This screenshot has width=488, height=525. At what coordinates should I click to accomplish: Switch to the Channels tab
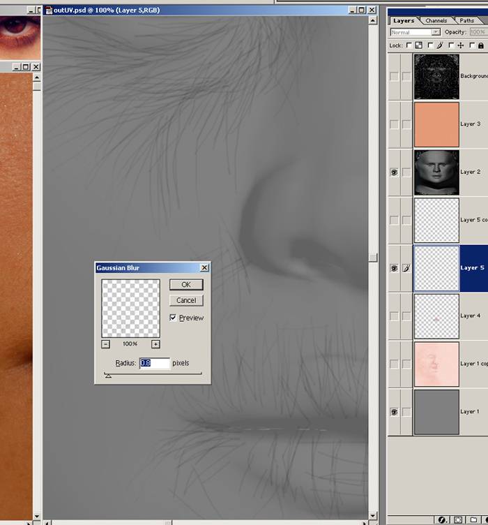coord(436,20)
